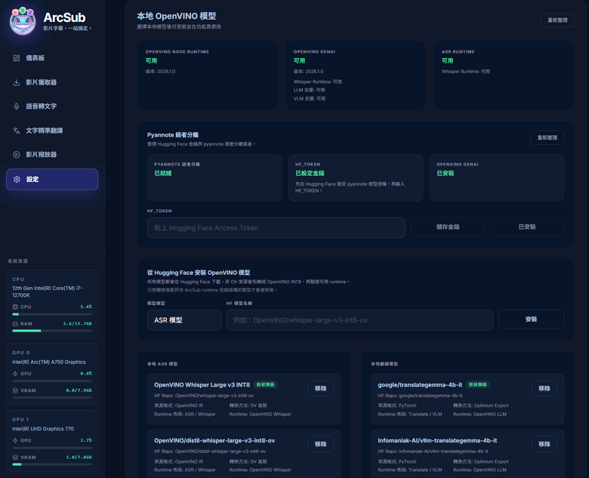Image resolution: width=589 pixels, height=478 pixels.
Task: Click the RAM icon in the CPU card
Action: [x=15, y=323]
